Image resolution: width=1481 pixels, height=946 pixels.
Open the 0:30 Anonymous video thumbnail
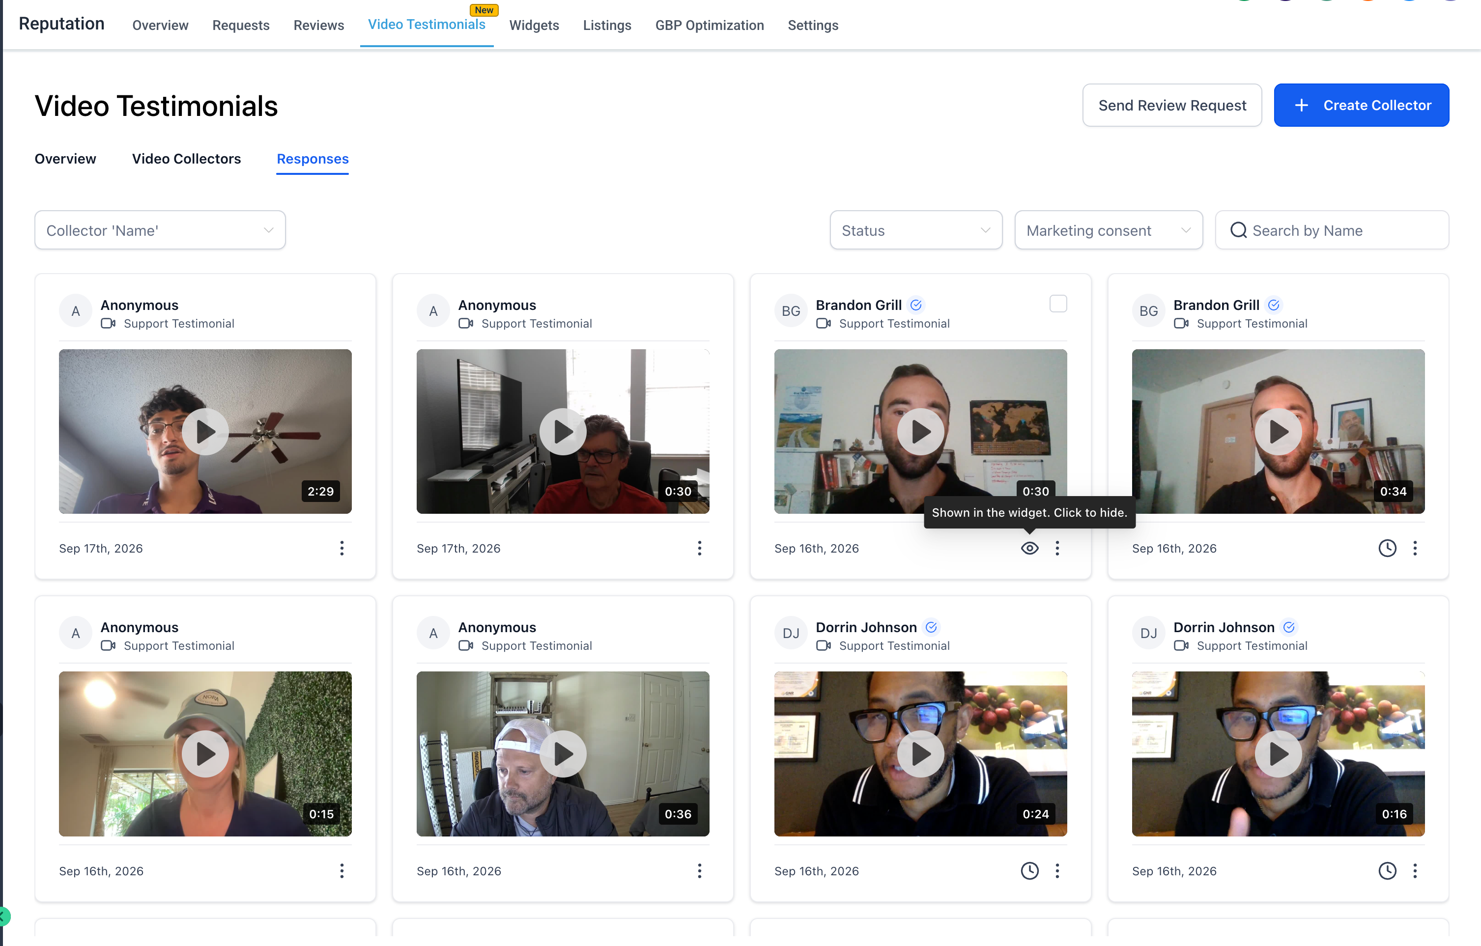563,432
